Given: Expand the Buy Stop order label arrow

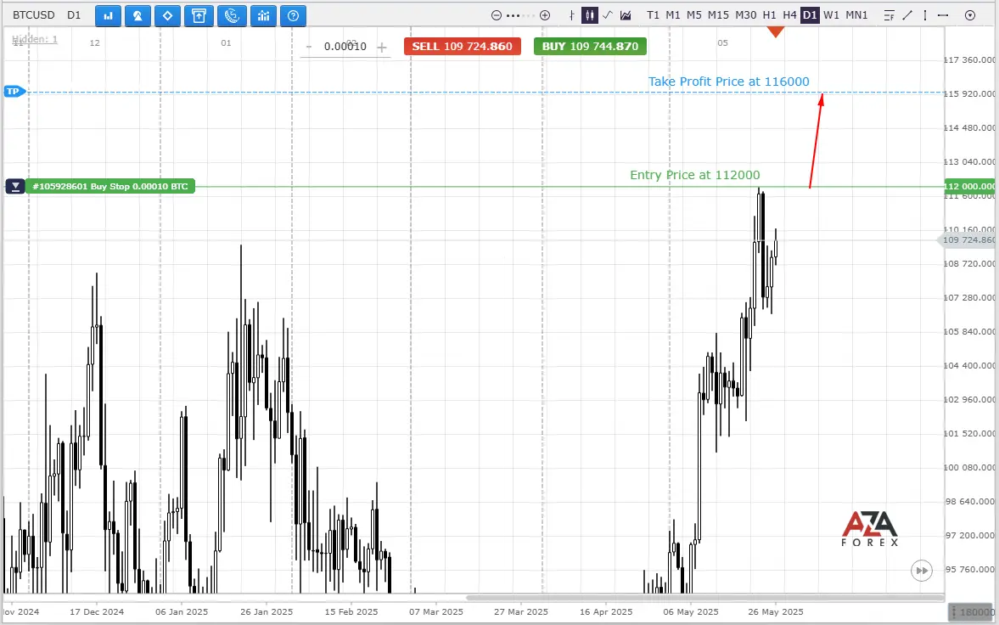Looking at the screenshot, I should point(15,186).
